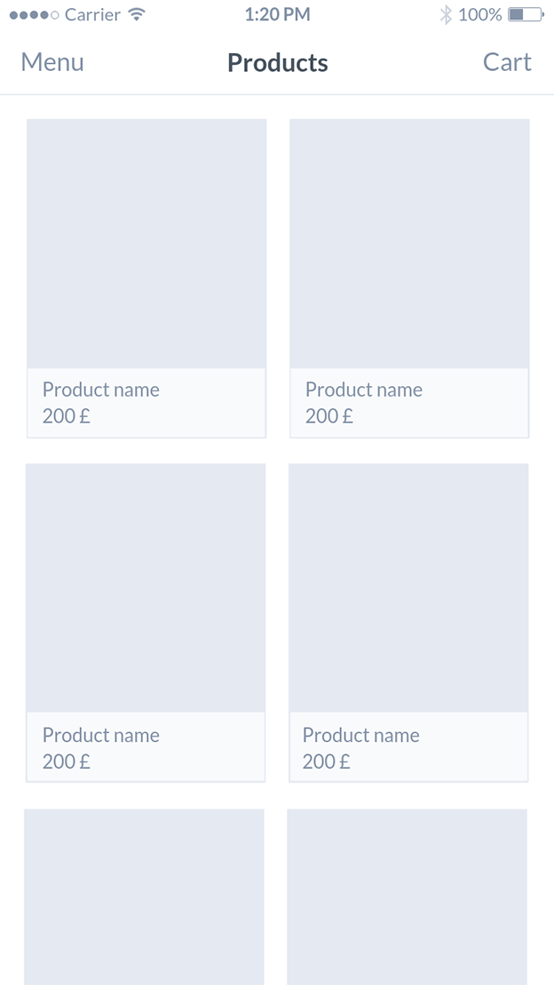The height and width of the screenshot is (985, 554).
Task: Tap the second-row left product image
Action: click(x=146, y=587)
